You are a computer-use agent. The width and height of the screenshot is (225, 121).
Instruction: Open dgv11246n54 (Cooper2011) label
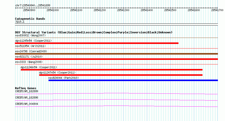click(x=39, y=67)
